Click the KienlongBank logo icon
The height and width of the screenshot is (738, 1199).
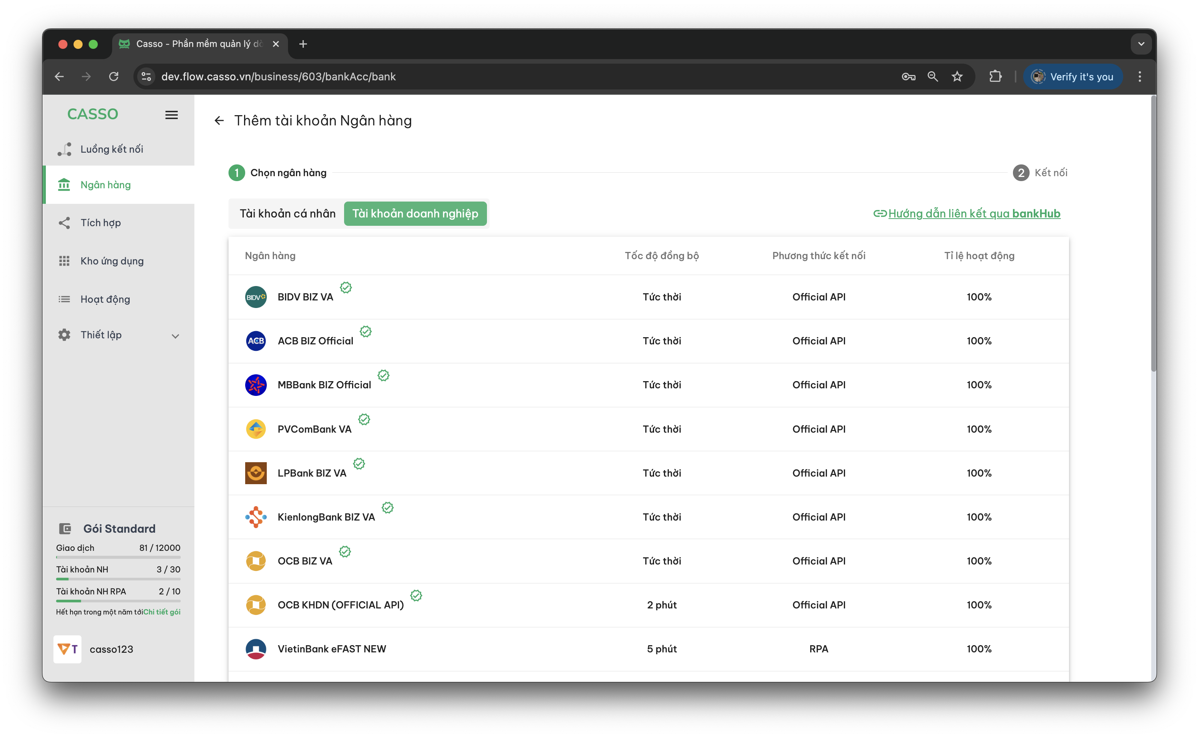tap(256, 517)
